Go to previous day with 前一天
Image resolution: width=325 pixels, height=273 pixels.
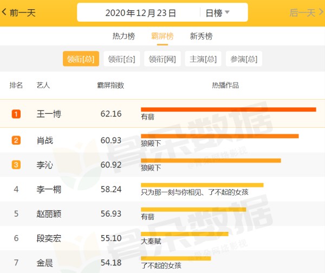[x=18, y=12]
